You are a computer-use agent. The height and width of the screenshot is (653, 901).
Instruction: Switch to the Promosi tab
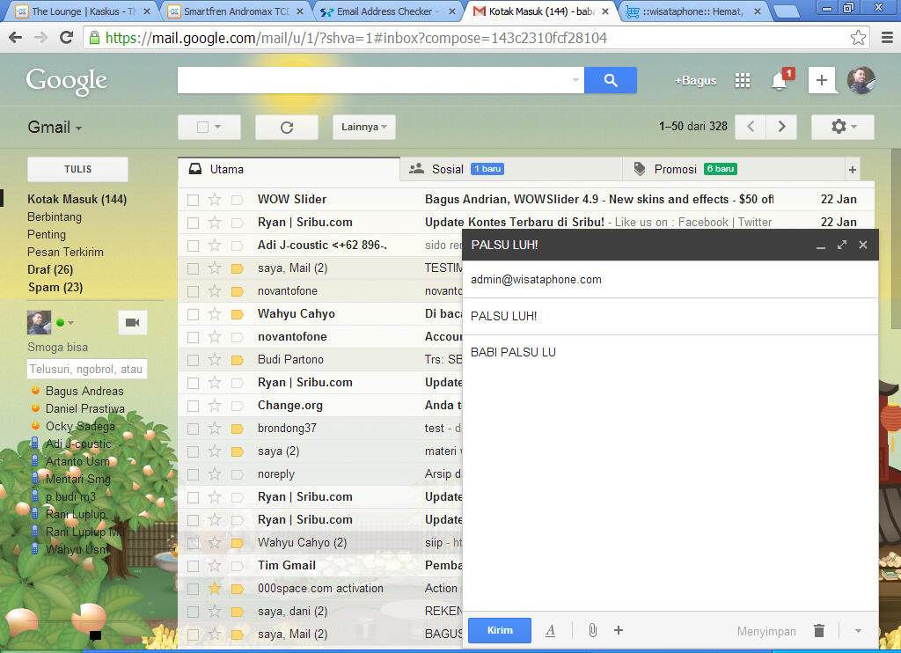[x=675, y=169]
